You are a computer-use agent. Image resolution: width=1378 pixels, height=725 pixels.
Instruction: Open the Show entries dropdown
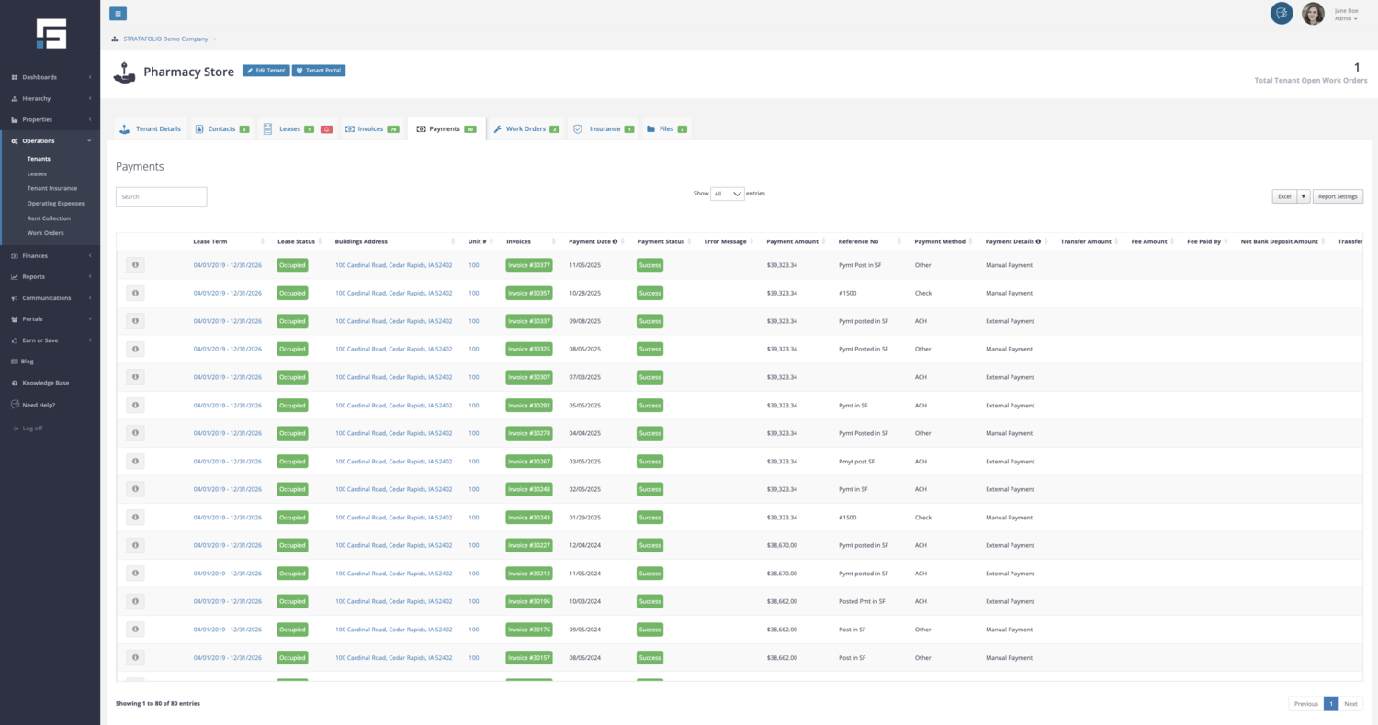(728, 195)
